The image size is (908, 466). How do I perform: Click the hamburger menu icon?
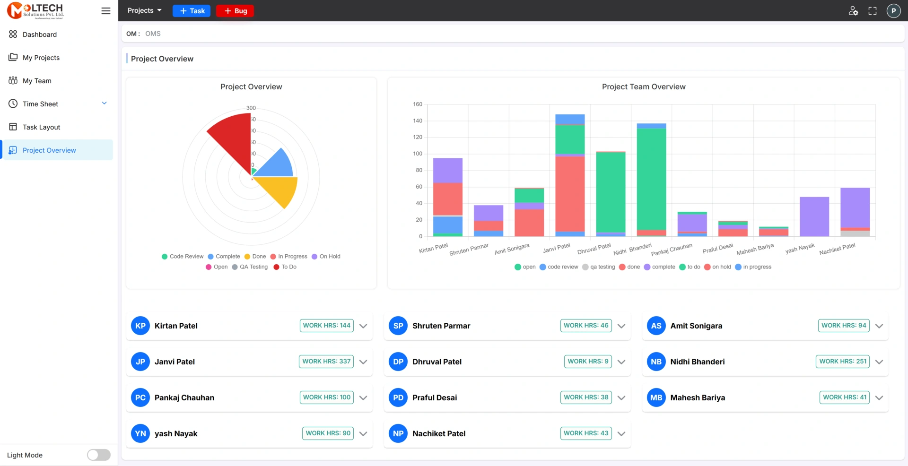[106, 11]
